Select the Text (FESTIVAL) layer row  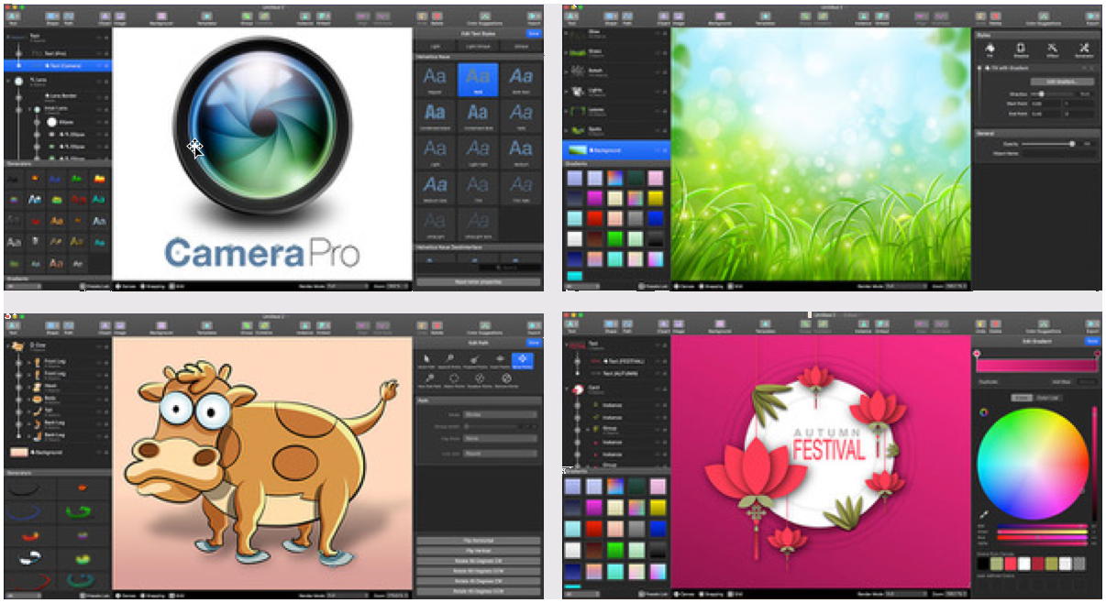[615, 361]
